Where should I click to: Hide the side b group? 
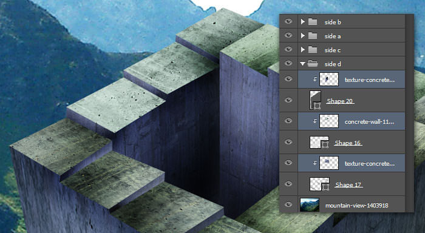tap(288, 21)
